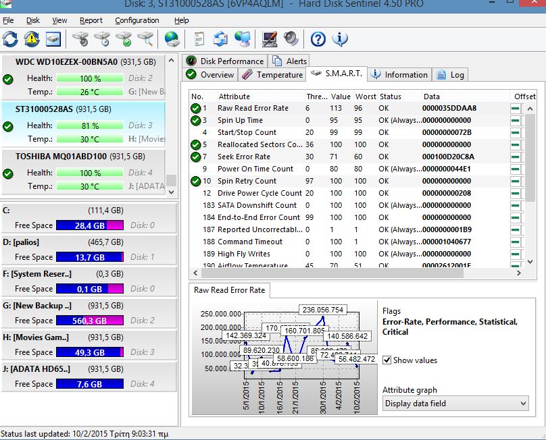Click the blue question mark help icon
The width and height of the screenshot is (546, 440).
coord(318,39)
